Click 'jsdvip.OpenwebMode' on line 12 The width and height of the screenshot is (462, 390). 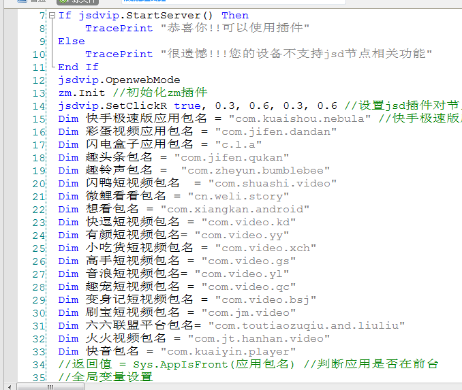tap(119, 80)
